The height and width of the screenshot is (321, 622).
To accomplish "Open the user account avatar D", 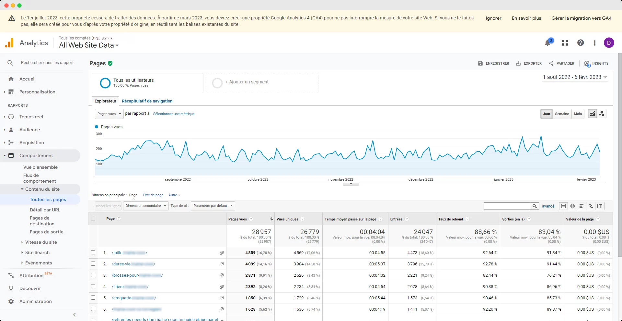I will point(609,43).
